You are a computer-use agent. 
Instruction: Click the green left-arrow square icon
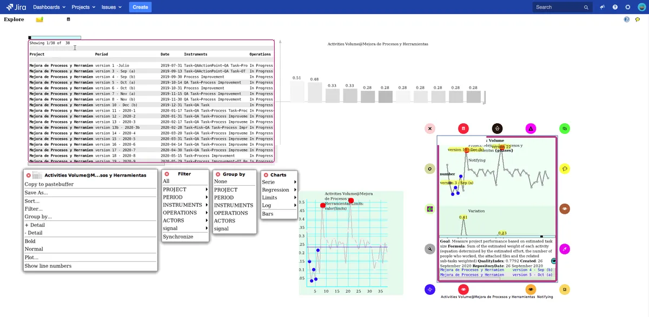click(x=430, y=208)
